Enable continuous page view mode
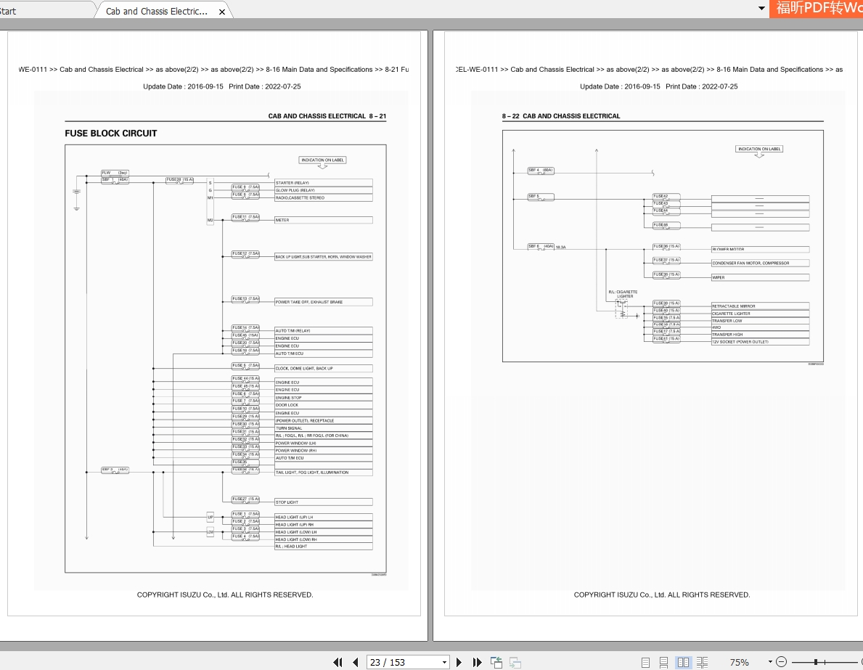 664,662
